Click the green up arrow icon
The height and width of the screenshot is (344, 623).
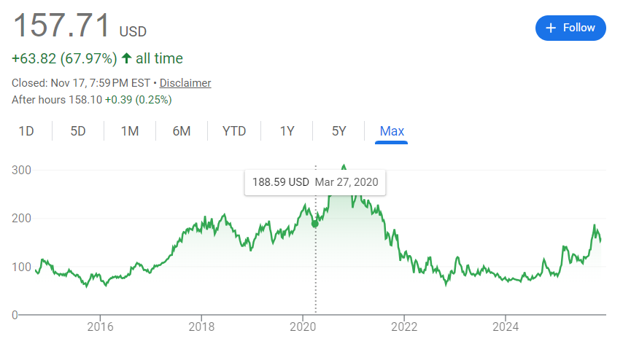click(126, 58)
